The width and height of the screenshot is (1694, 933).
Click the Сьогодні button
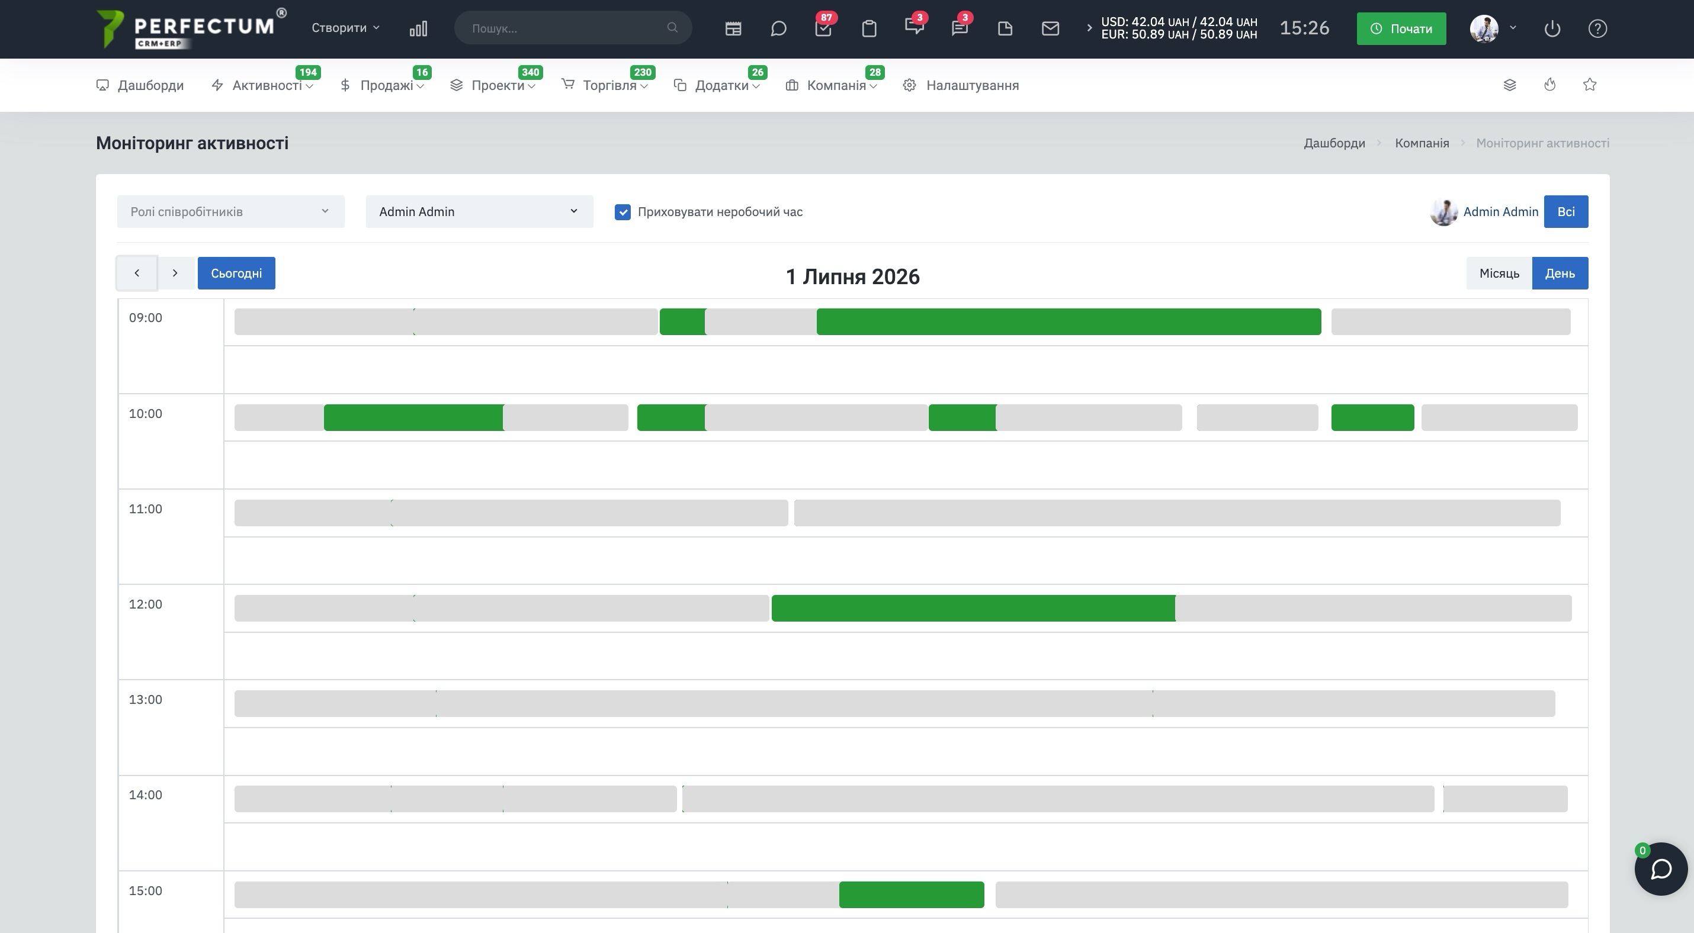click(236, 274)
